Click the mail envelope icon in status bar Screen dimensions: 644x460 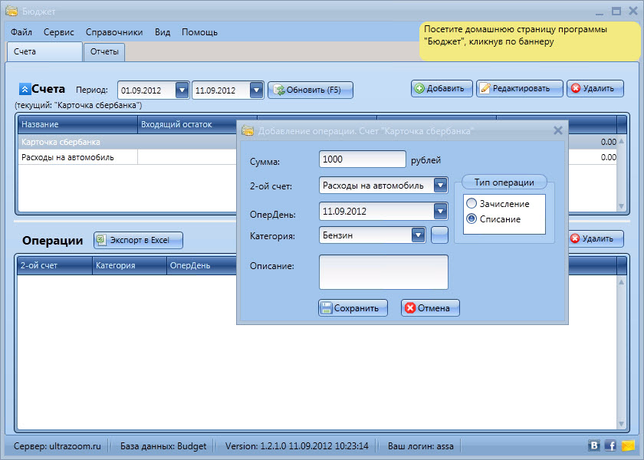click(x=629, y=445)
